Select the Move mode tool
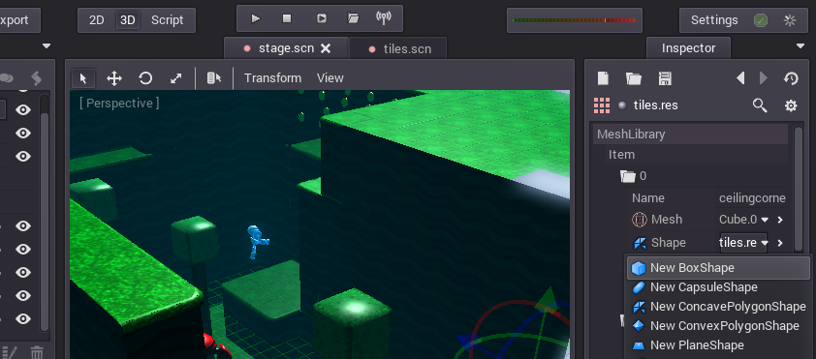816x359 pixels. coord(114,78)
